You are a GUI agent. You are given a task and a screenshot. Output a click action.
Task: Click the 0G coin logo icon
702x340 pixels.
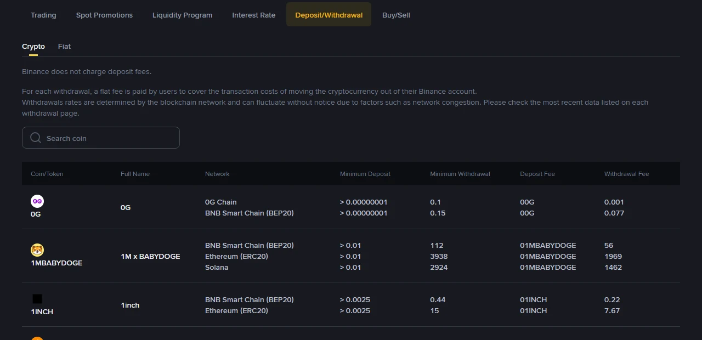(x=37, y=201)
